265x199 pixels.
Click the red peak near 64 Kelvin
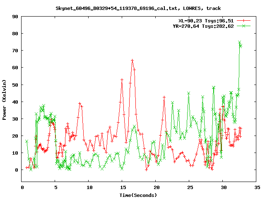pyautogui.click(x=132, y=60)
